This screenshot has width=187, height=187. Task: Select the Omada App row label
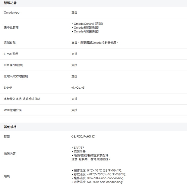[x=11, y=13]
